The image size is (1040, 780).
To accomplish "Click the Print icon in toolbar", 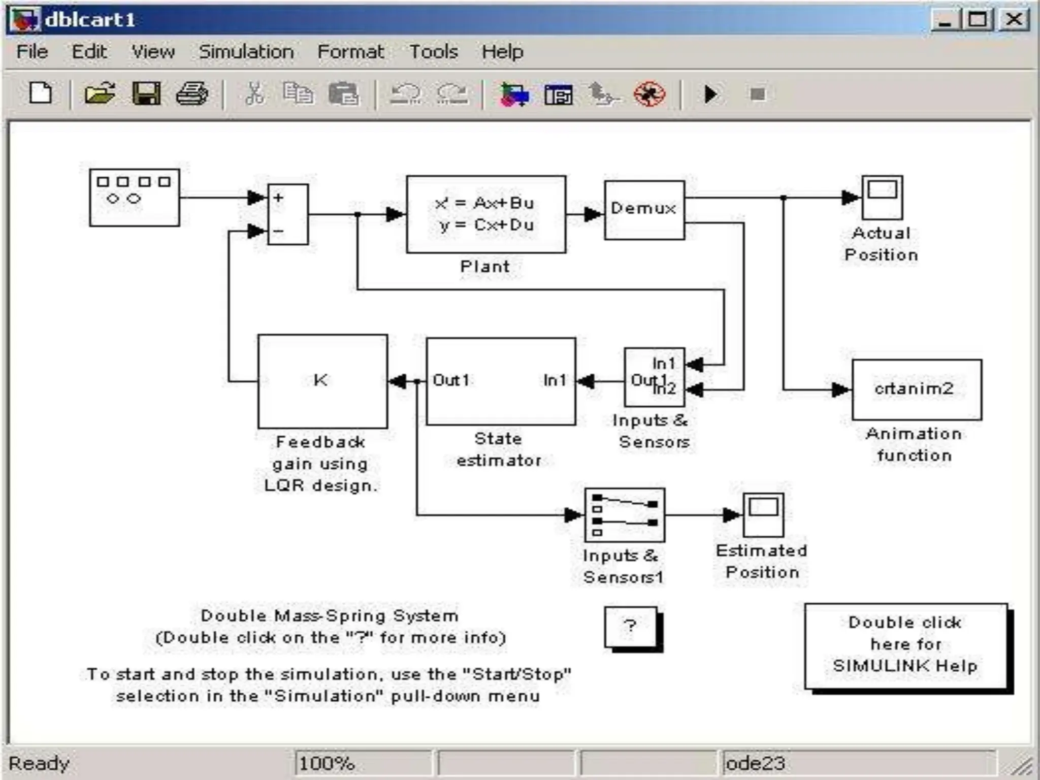I will [192, 94].
